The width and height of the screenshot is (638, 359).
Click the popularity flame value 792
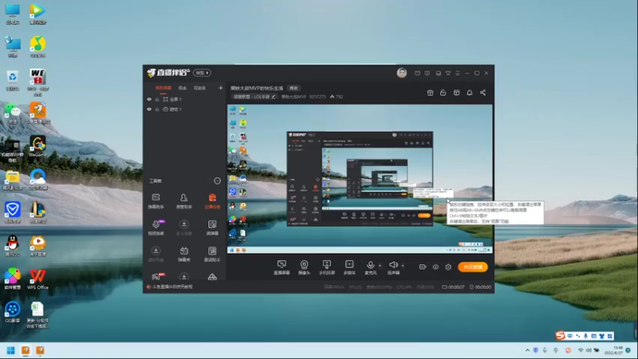337,97
